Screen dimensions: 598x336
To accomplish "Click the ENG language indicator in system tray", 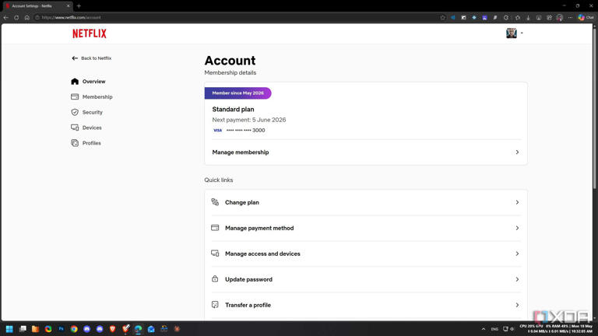I will coord(494,329).
